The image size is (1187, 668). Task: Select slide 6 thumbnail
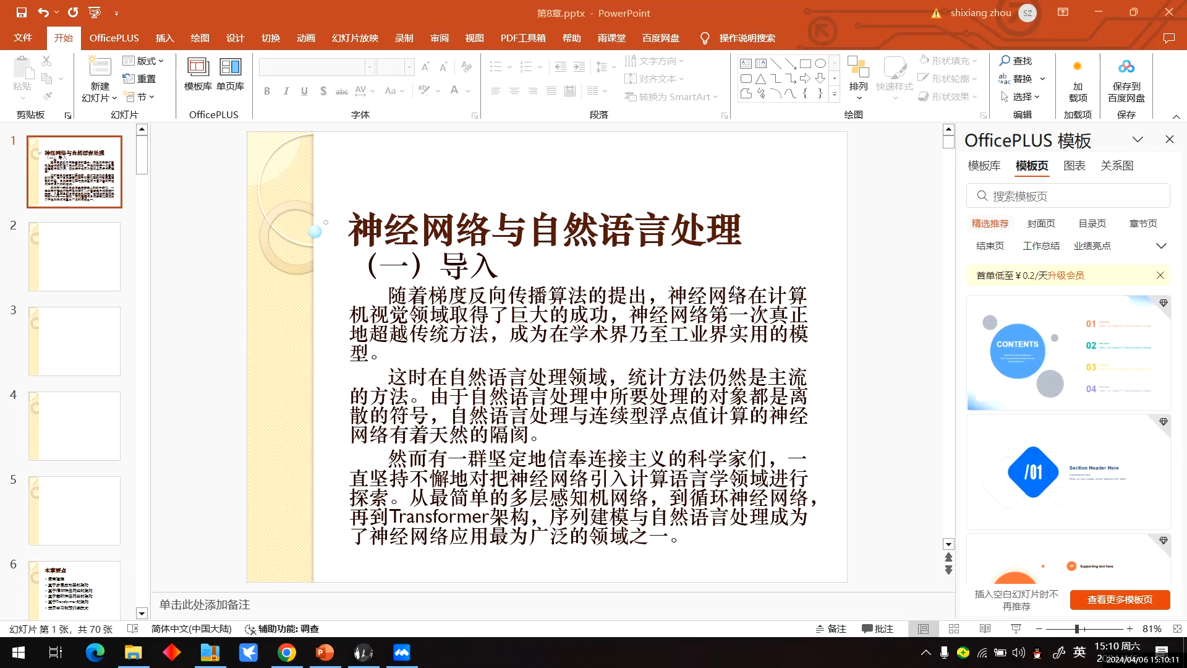click(x=74, y=589)
